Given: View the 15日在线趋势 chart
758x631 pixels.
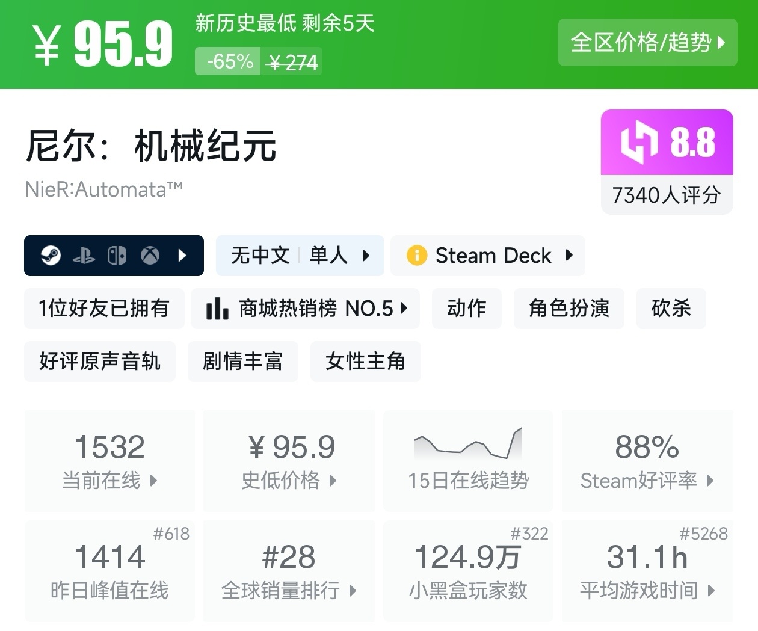Looking at the screenshot, I should click(x=468, y=461).
